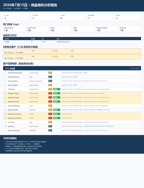Viewport: 144px width, 188px height.
Task: Click the P2 badge in Cecilia Dobanga row
Action: (x=50, y=106)
